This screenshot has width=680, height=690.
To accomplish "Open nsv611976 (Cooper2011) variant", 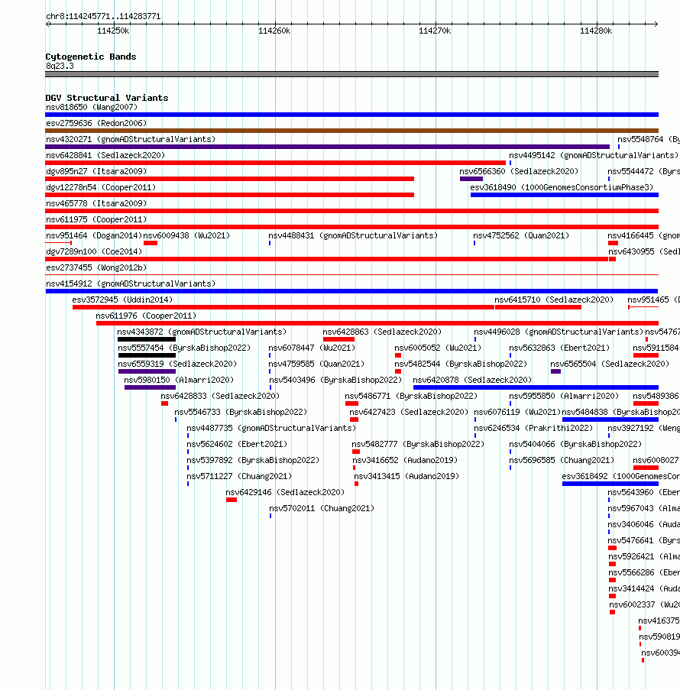I will click(x=146, y=316).
